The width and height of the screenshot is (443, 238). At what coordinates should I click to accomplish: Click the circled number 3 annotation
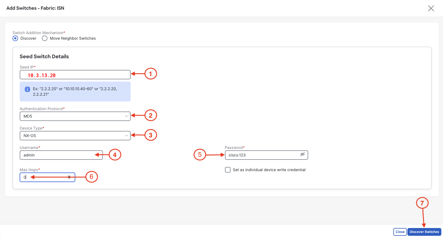click(x=151, y=135)
